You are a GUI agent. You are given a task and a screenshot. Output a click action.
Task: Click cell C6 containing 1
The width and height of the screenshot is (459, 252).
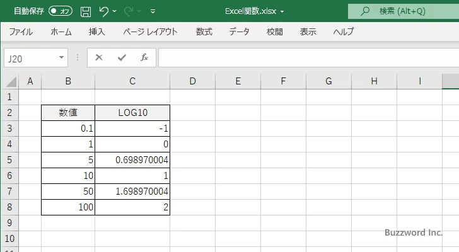[x=132, y=176]
